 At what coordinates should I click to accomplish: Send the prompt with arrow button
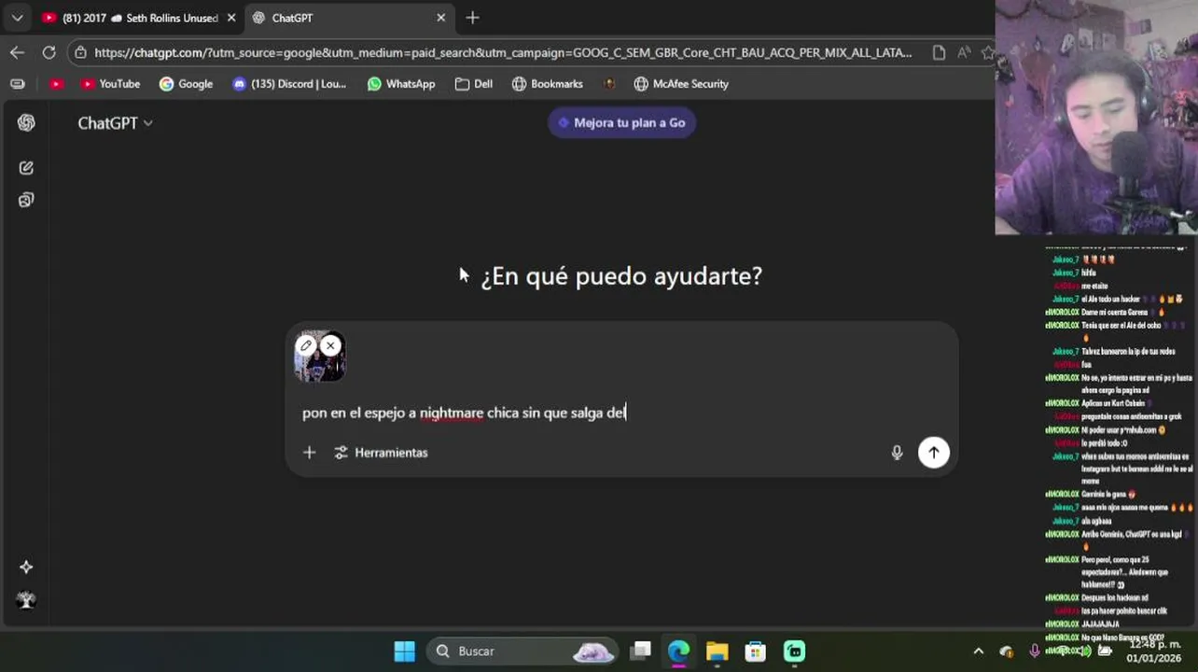pos(933,453)
